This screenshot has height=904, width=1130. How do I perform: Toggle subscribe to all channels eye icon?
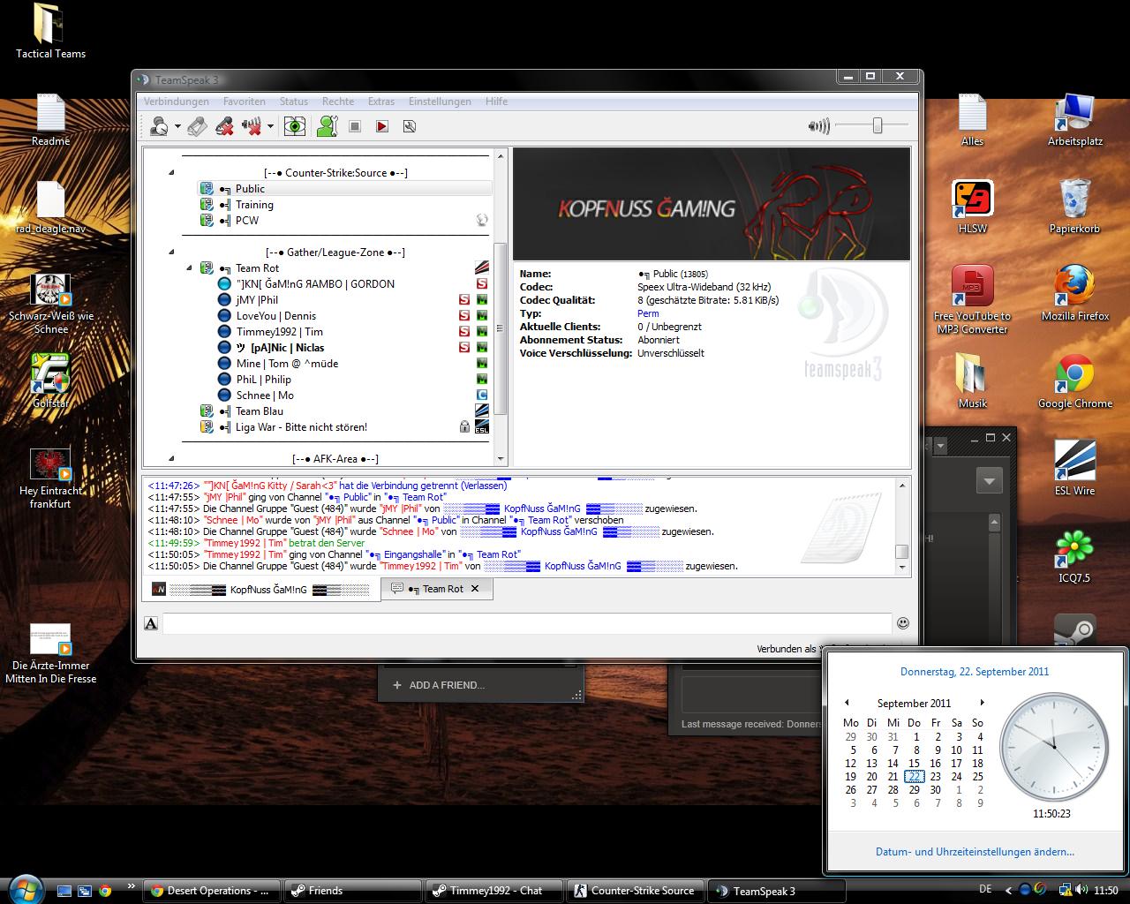pos(295,126)
